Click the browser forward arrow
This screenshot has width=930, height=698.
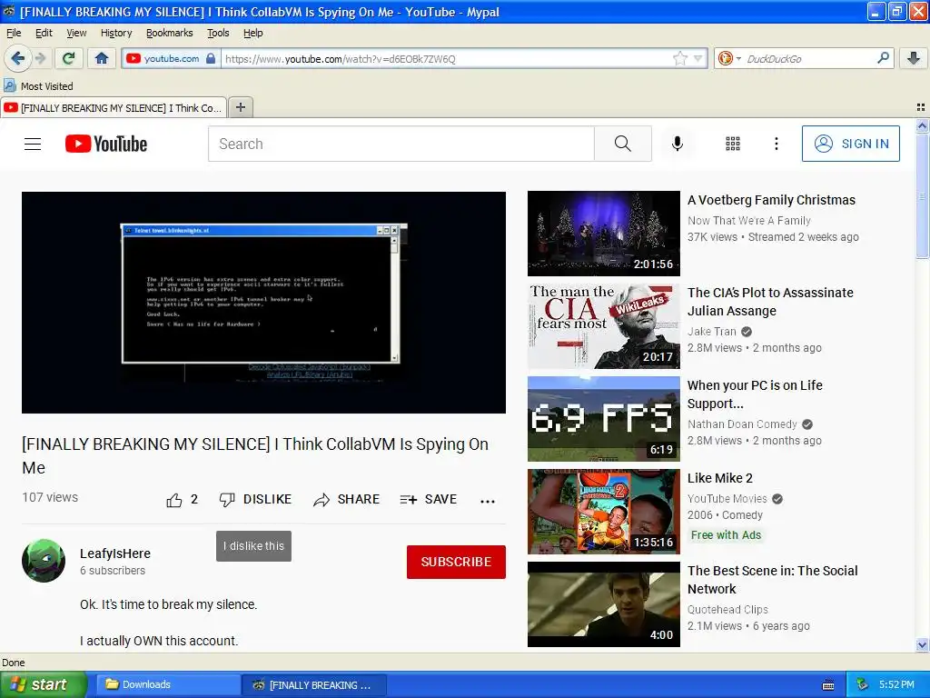click(x=40, y=58)
